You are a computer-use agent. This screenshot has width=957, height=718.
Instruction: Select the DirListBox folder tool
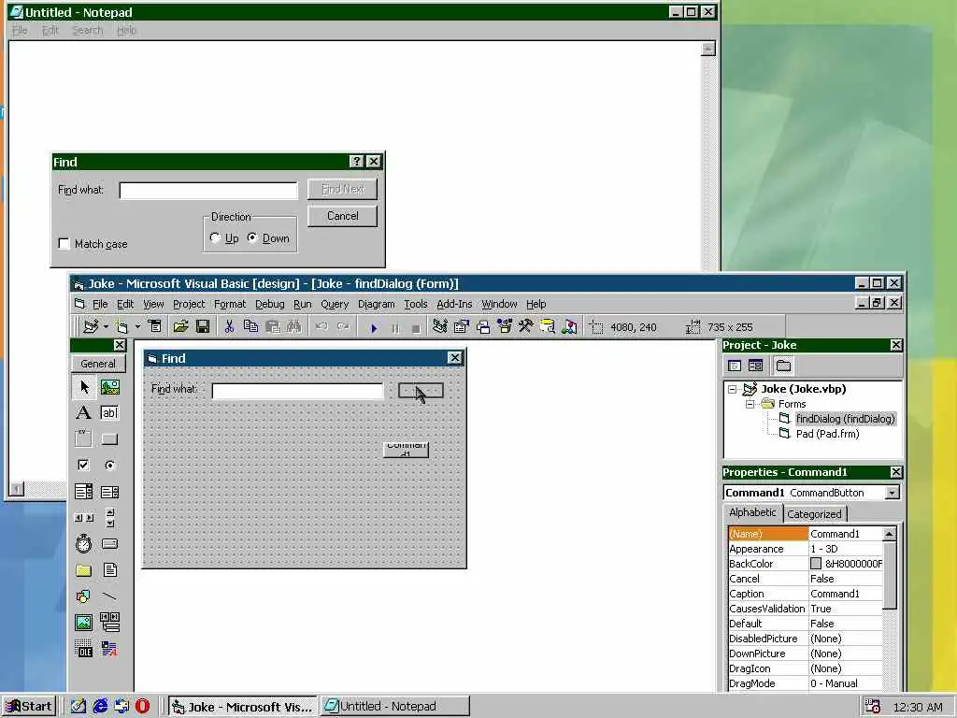tap(84, 569)
